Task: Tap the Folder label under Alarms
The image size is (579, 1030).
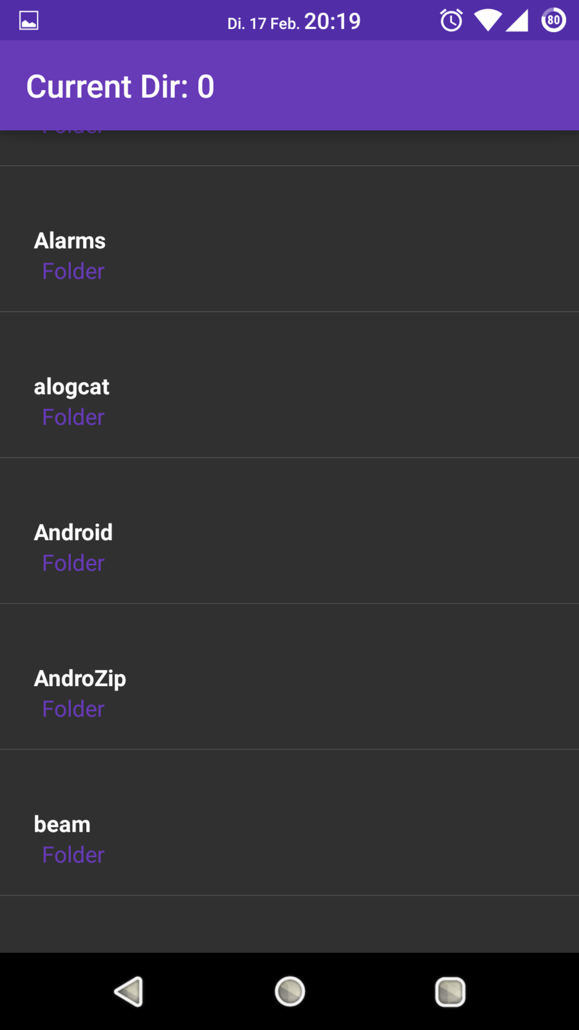Action: click(73, 272)
